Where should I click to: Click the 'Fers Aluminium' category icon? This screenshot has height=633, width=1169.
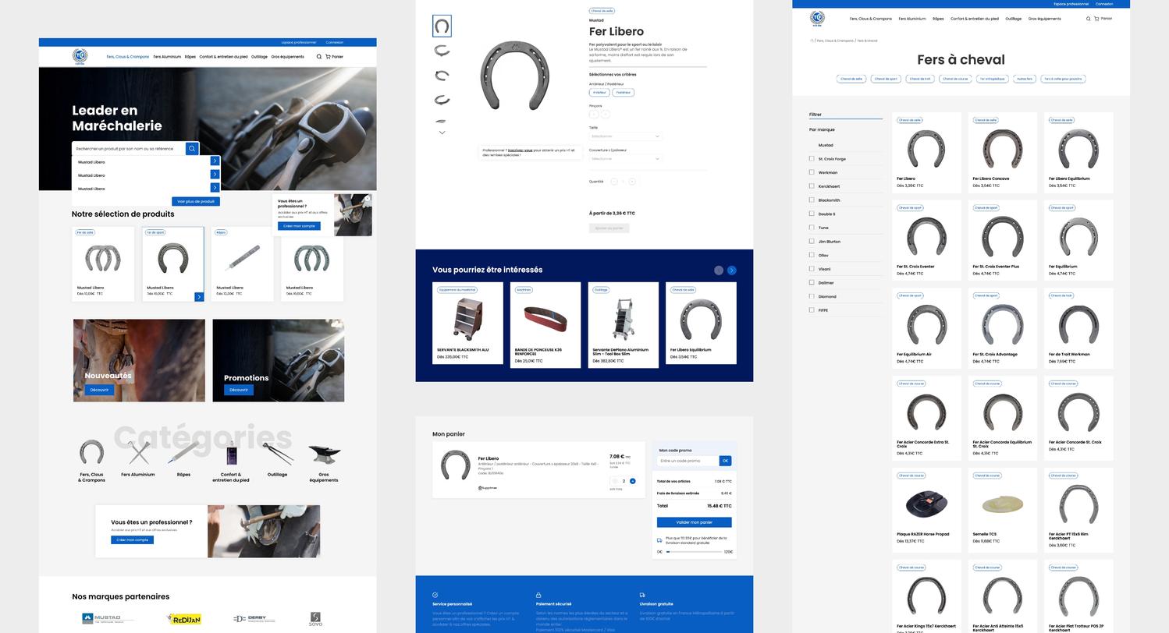pyautogui.click(x=138, y=452)
